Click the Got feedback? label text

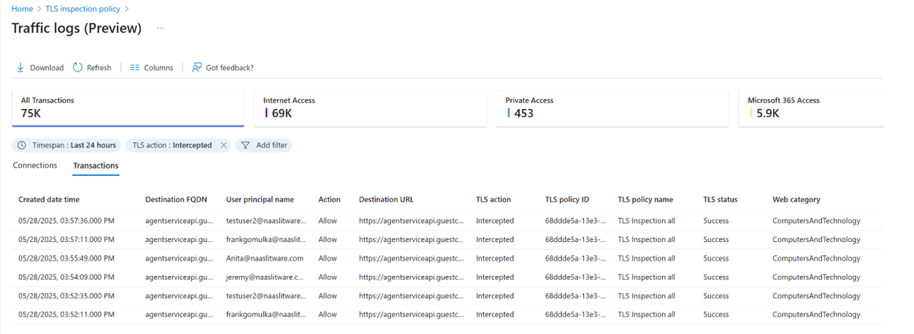(x=230, y=68)
